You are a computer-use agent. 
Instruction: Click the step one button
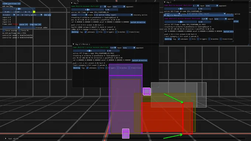[35, 25]
